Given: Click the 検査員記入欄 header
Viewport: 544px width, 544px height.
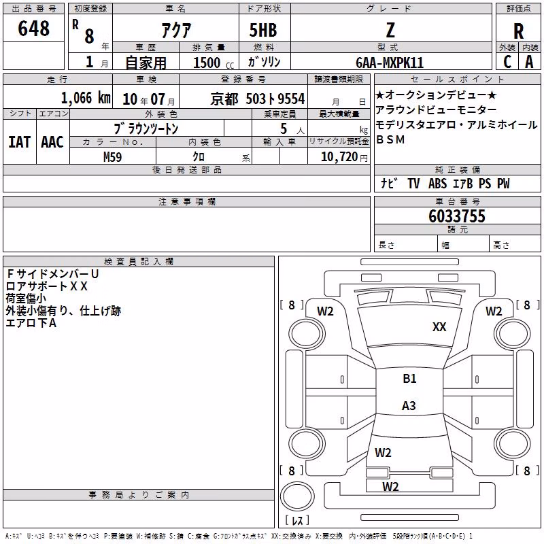Looking at the screenshot, I should 139,262.
